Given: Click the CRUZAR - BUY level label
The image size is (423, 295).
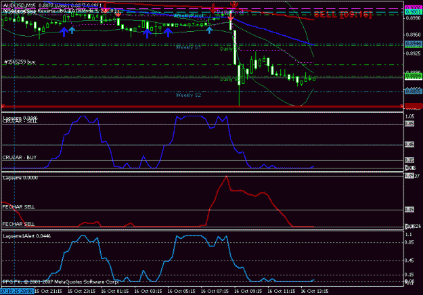Looking at the screenshot, I should 20,158.
